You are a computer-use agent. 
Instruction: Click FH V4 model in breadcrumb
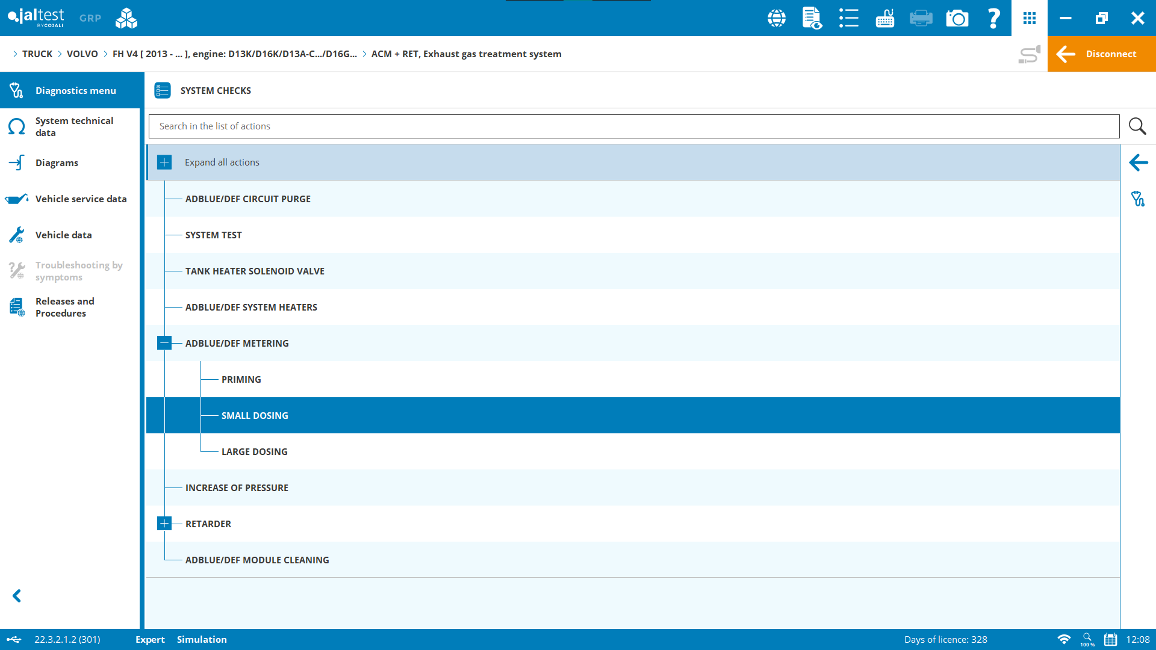pos(235,54)
